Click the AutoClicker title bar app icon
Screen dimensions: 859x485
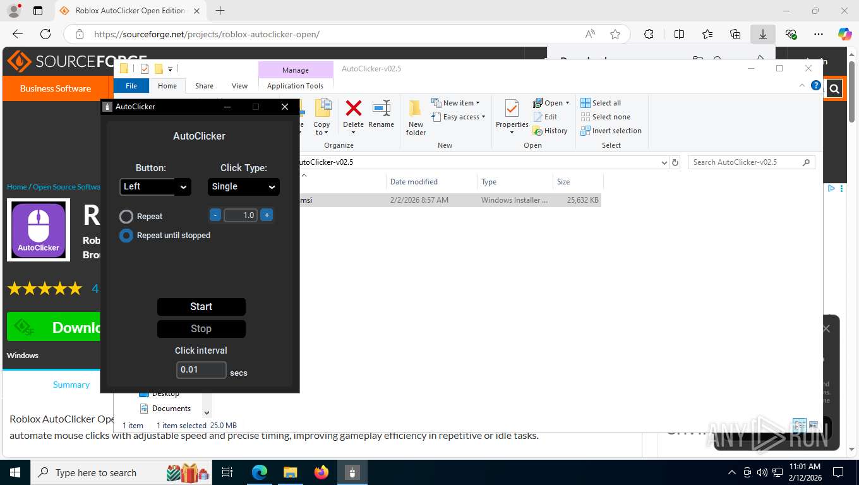(108, 107)
